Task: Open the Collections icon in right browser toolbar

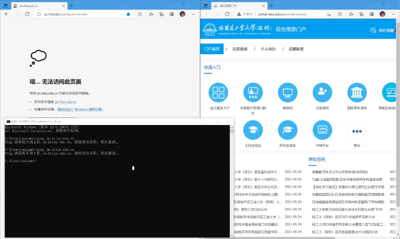Action: [361, 14]
